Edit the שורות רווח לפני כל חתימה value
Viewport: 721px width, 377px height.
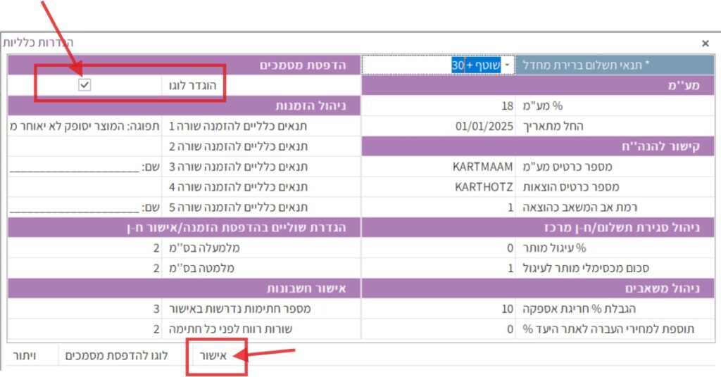(84, 329)
